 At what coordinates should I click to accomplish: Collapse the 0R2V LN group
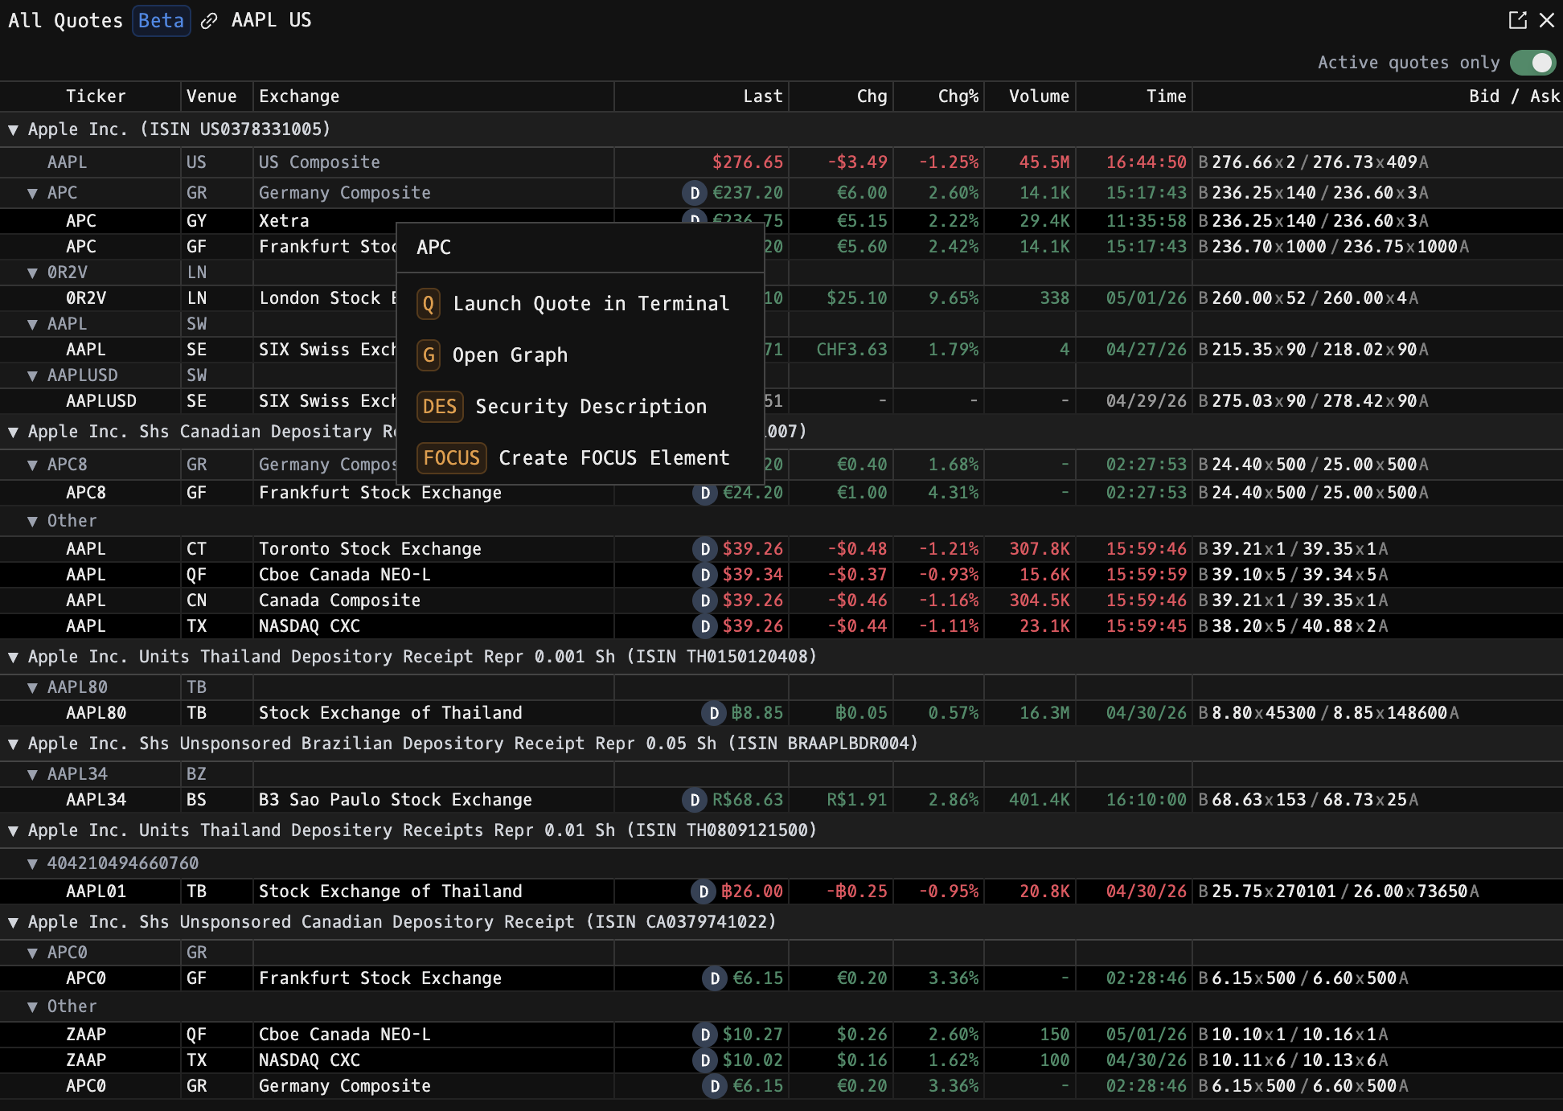[32, 273]
